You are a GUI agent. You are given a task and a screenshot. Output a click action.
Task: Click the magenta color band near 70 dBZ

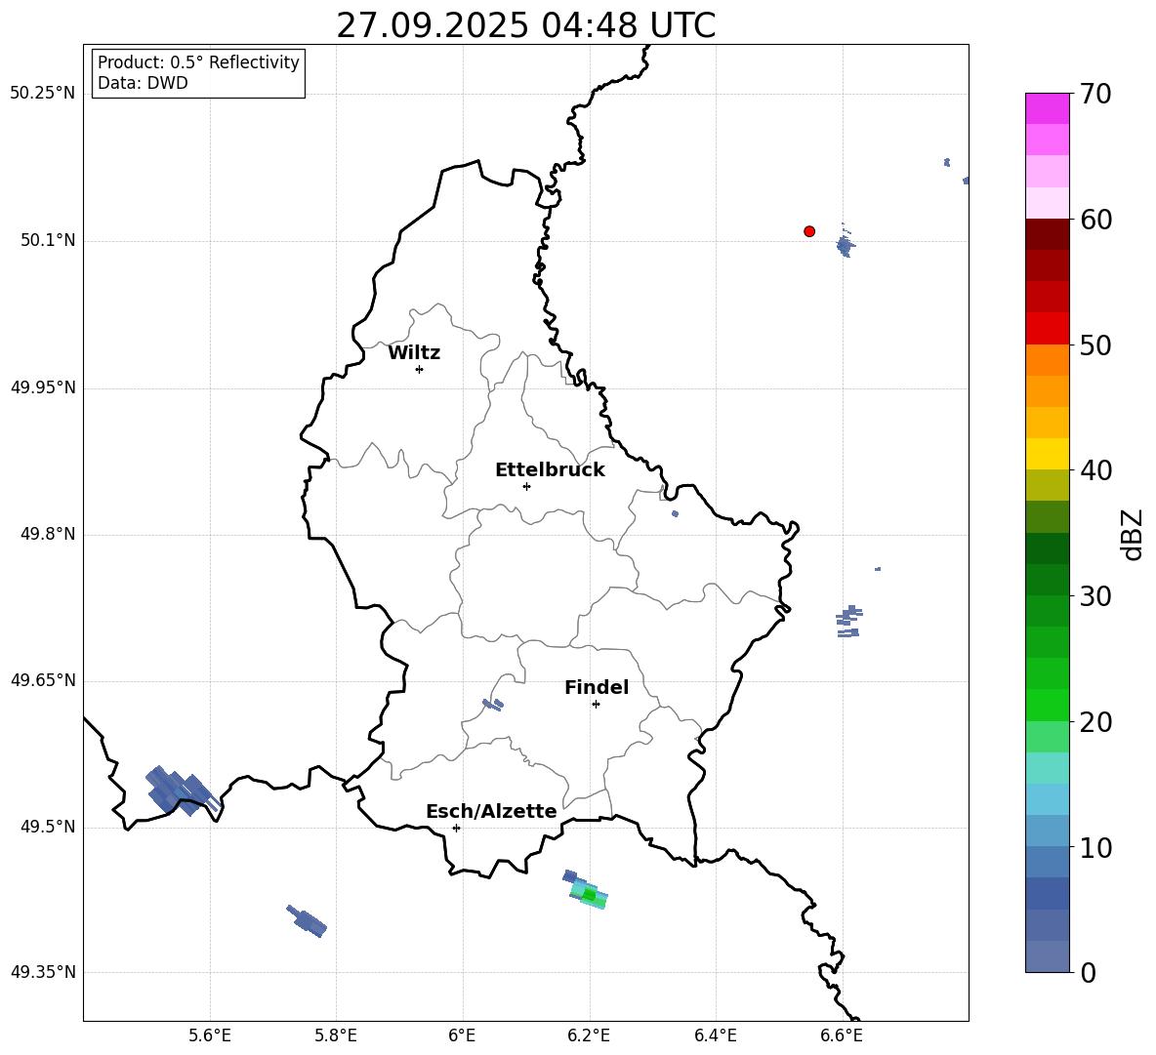point(1047,108)
